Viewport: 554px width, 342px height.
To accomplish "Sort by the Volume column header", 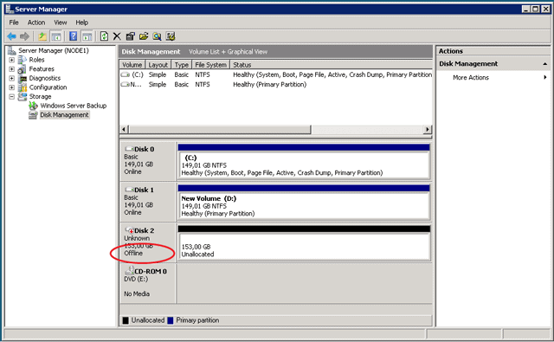I will tap(132, 65).
